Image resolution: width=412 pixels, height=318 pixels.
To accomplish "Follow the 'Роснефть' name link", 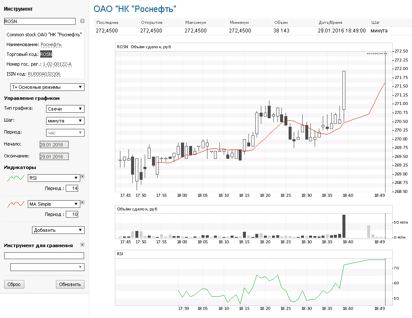I will click(51, 44).
